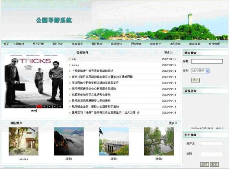Open the 风景4 mountain photo thumbnail

pyautogui.click(x=69, y=141)
